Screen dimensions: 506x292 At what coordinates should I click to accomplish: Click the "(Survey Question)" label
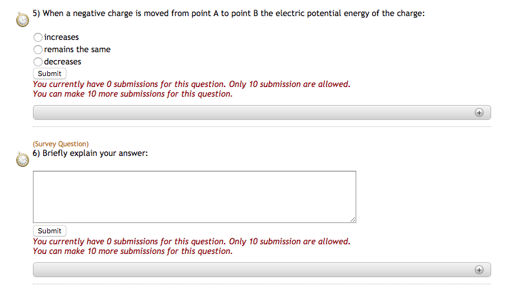click(61, 144)
